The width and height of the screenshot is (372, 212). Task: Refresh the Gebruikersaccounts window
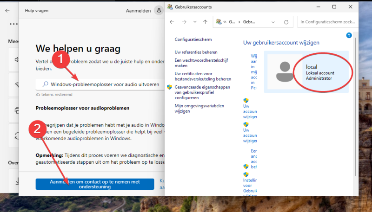[x=286, y=22]
